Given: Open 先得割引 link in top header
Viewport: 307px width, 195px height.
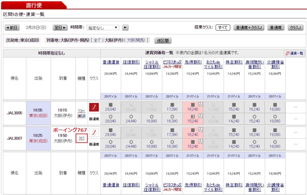Looking at the screenshot, I should [193, 62].
